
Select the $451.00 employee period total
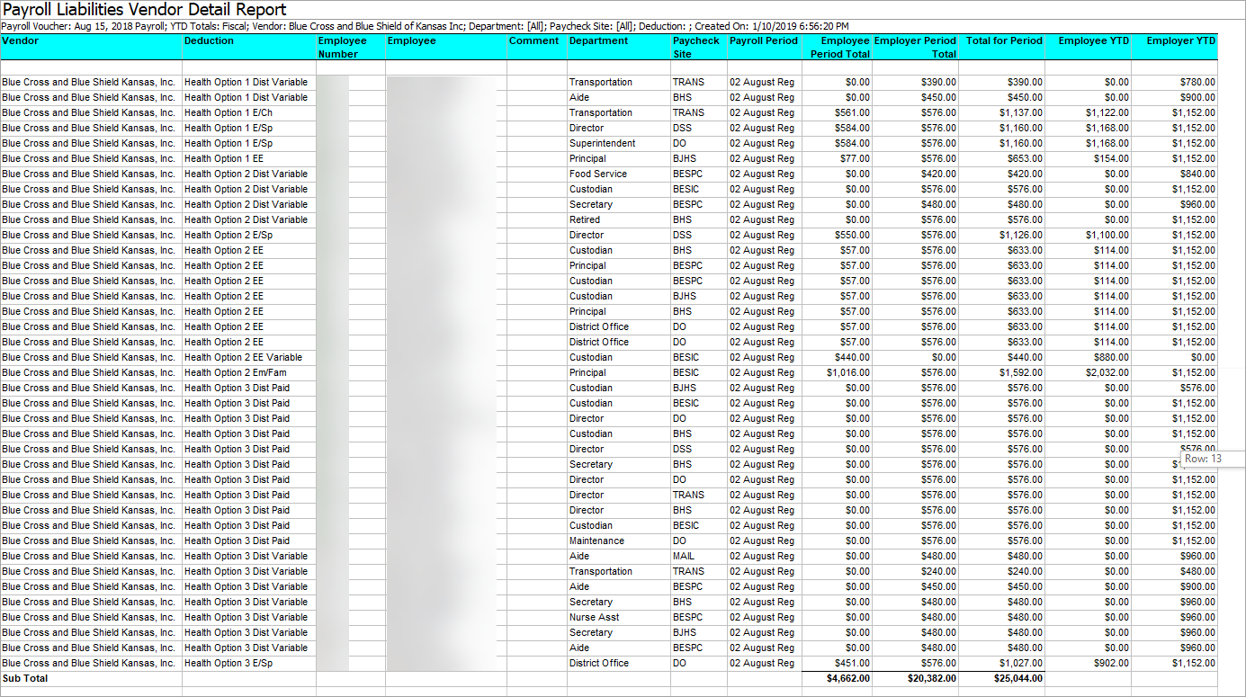(850, 664)
